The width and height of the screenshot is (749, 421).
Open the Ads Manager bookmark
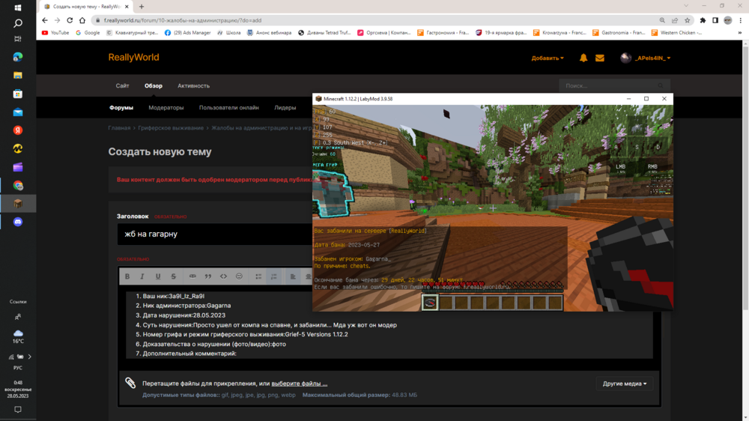[x=187, y=32]
